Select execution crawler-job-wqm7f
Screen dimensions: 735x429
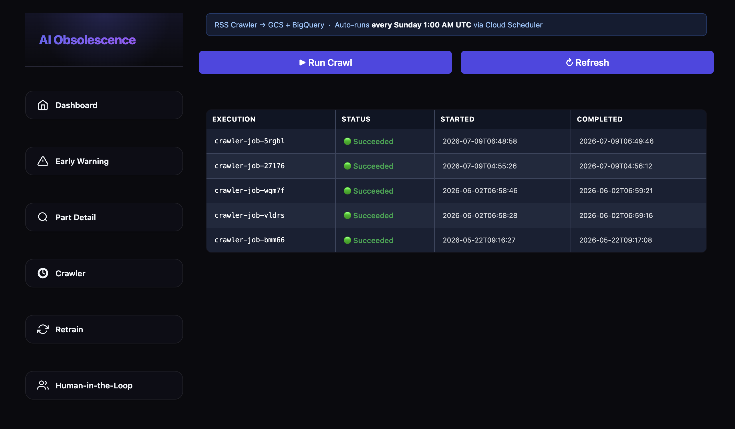click(250, 190)
